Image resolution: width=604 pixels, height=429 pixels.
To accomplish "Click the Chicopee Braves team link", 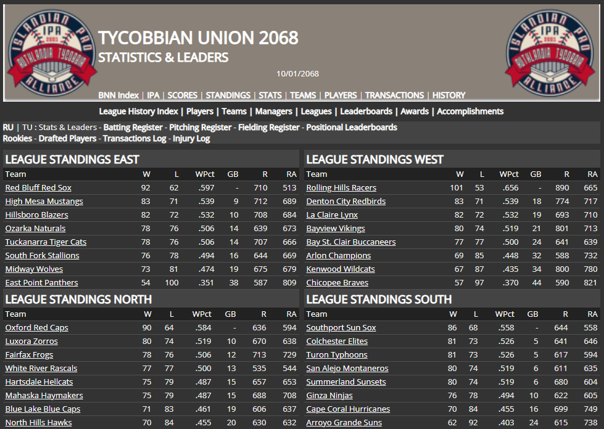I will point(337,283).
